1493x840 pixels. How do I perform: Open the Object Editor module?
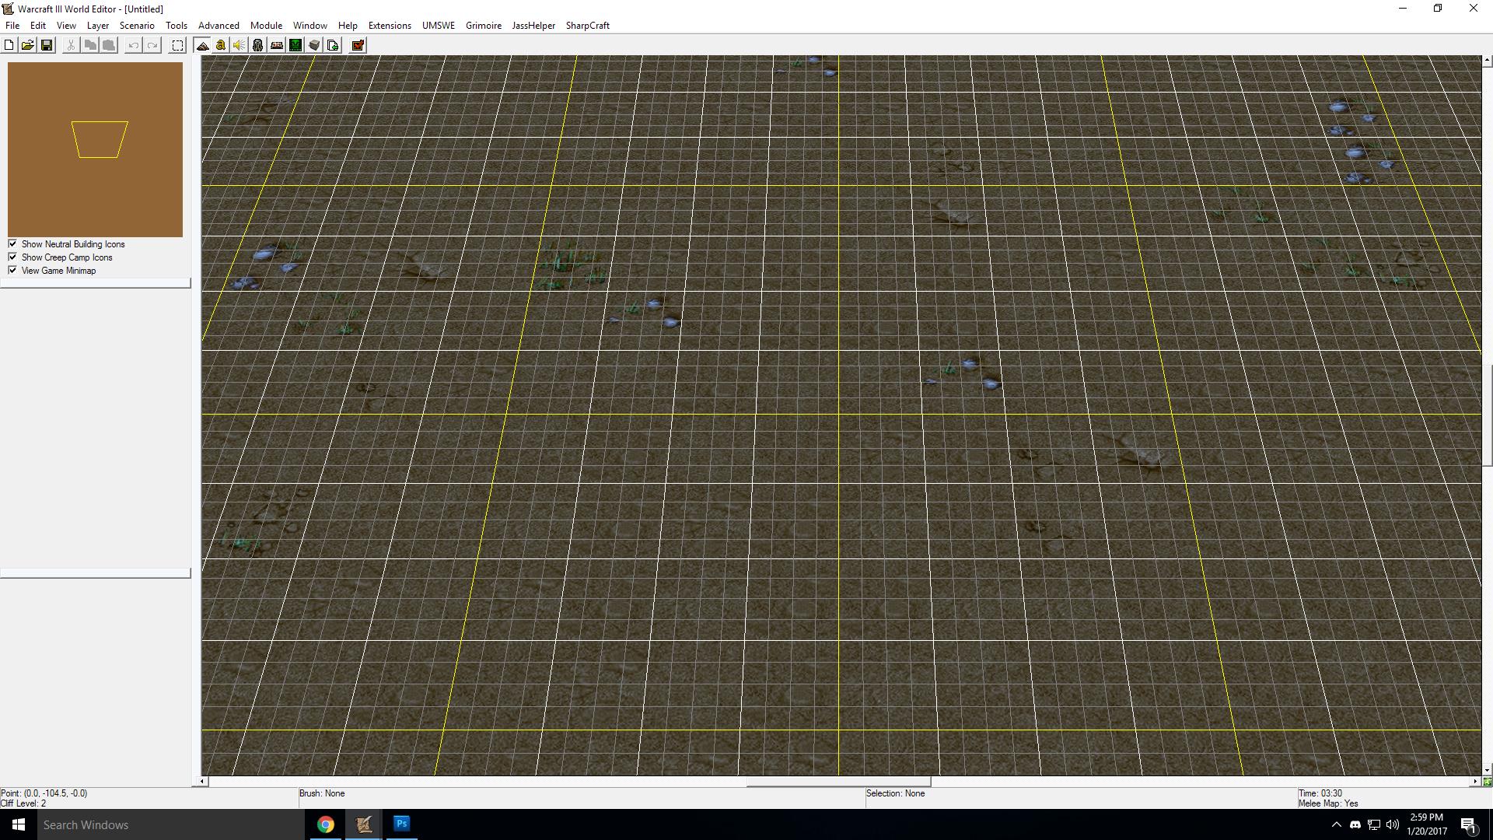click(x=258, y=45)
